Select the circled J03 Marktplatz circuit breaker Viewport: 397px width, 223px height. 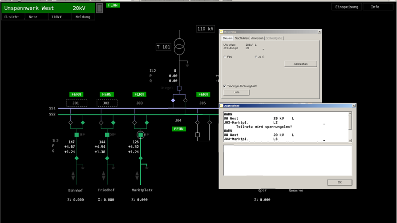pos(141,135)
